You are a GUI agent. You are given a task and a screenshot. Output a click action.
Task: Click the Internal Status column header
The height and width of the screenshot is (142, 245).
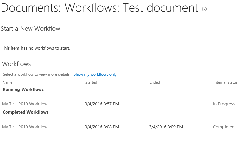226,82
